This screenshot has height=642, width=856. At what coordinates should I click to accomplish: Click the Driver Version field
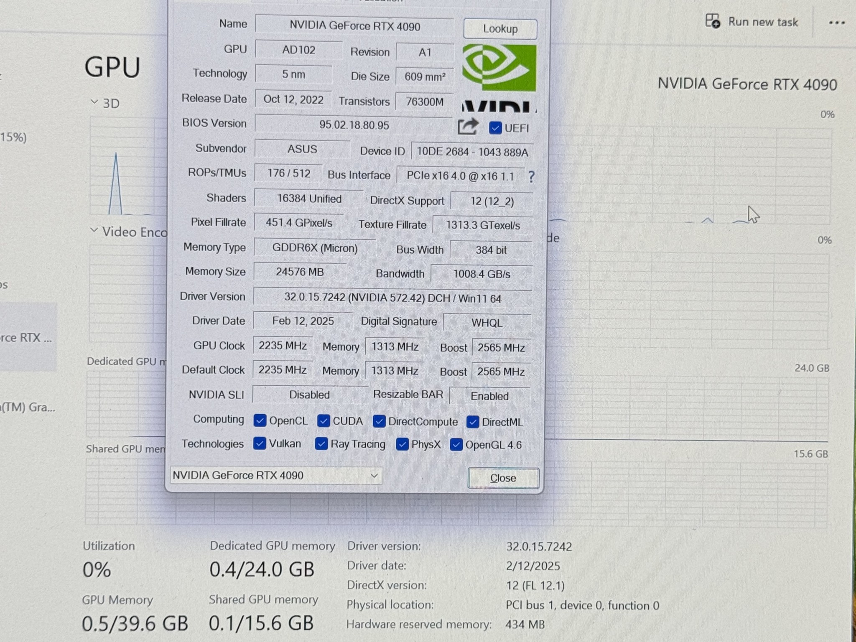pos(392,298)
